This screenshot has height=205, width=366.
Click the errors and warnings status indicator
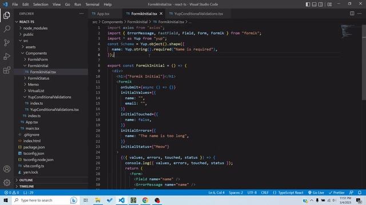[x=11, y=192]
